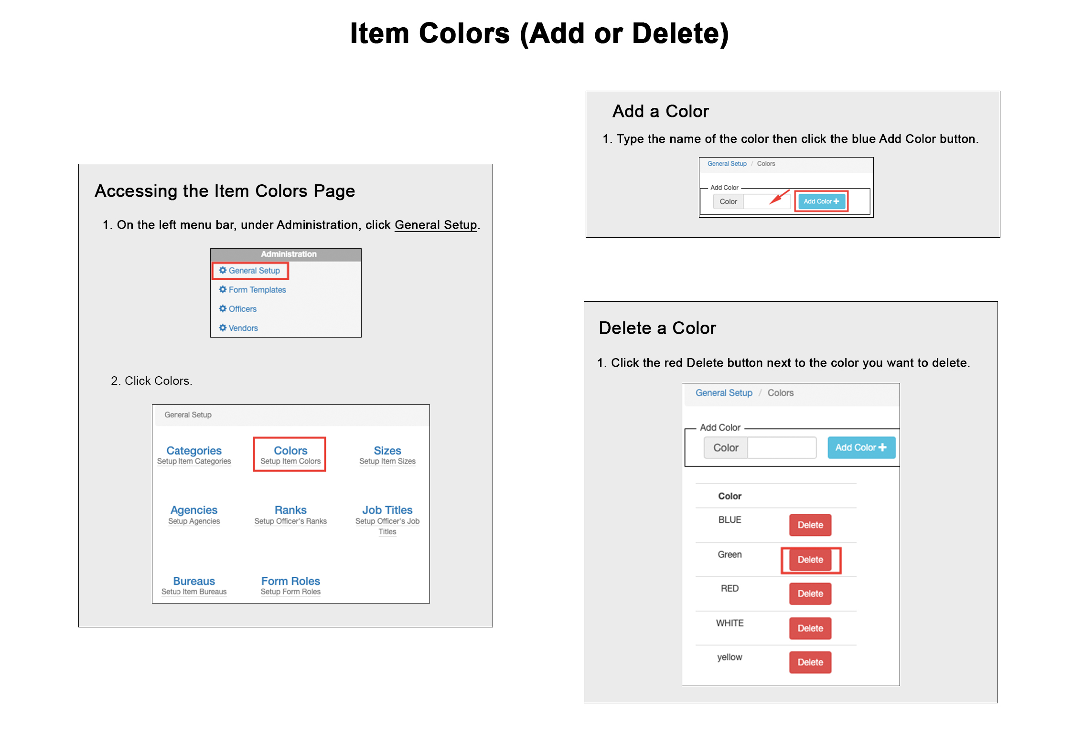This screenshot has width=1073, height=731.
Task: Open Bureaus setup link
Action: (193, 581)
